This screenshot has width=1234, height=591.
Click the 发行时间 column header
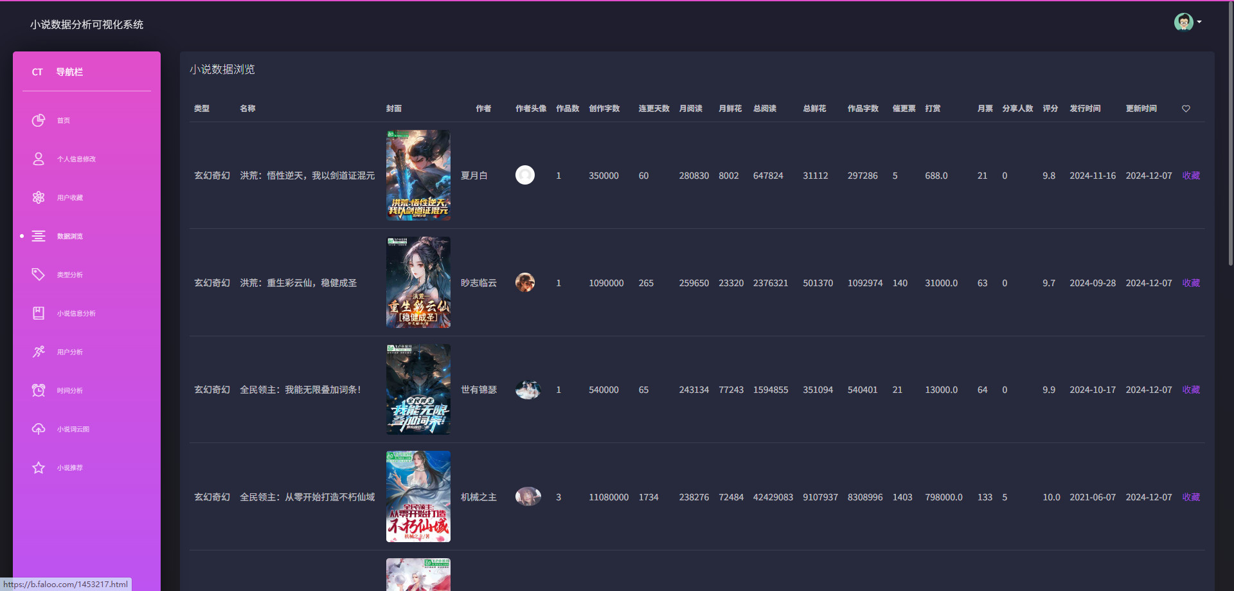(x=1085, y=109)
